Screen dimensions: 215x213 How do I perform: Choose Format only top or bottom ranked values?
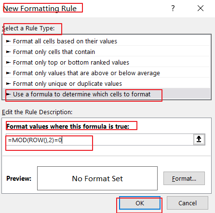pyautogui.click(x=107, y=63)
